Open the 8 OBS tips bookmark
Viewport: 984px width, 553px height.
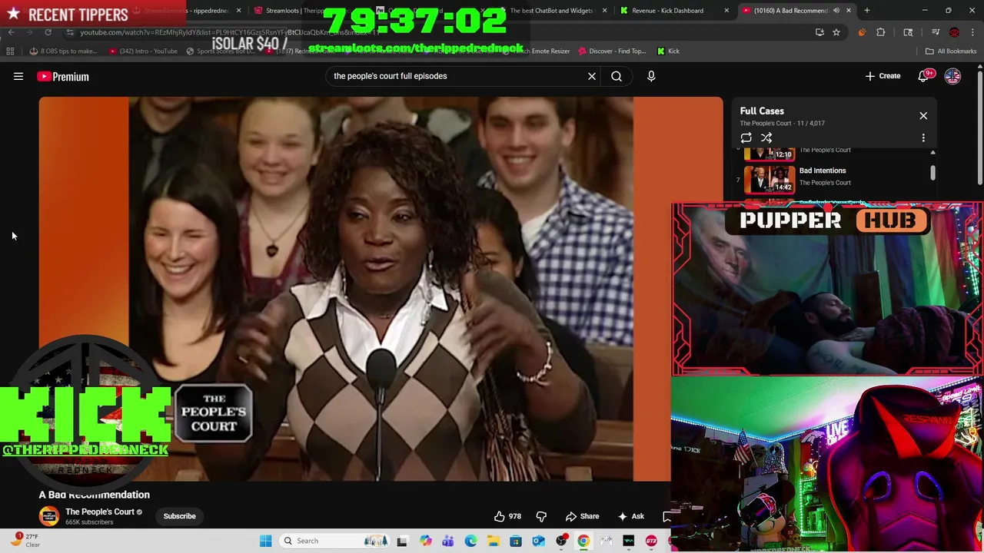[x=65, y=51]
